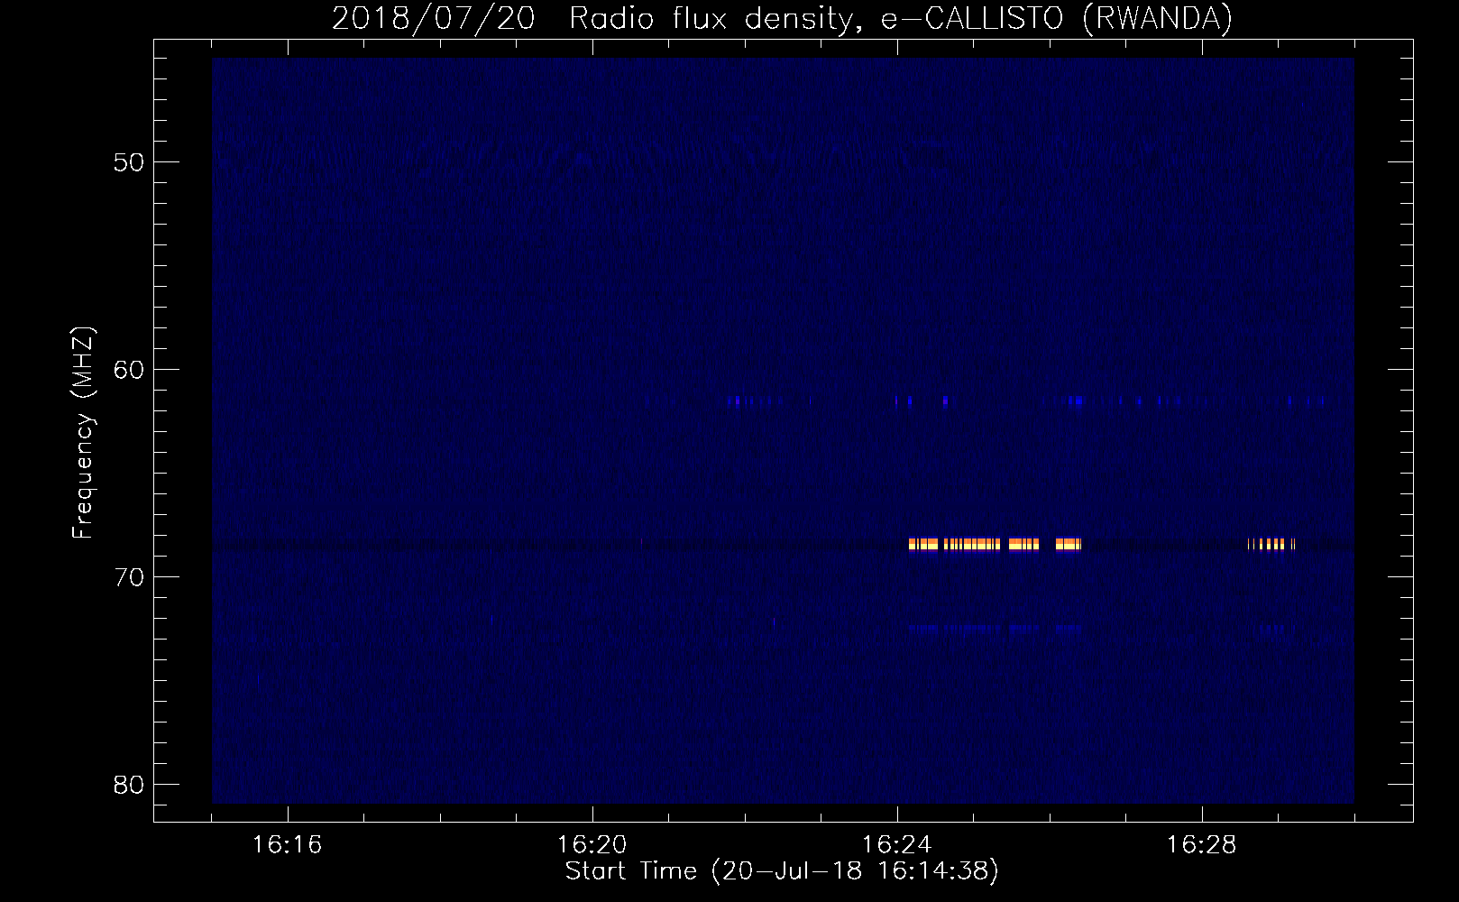The image size is (1459, 902).
Task: Click the Start Time axis label
Action: click(x=782, y=871)
